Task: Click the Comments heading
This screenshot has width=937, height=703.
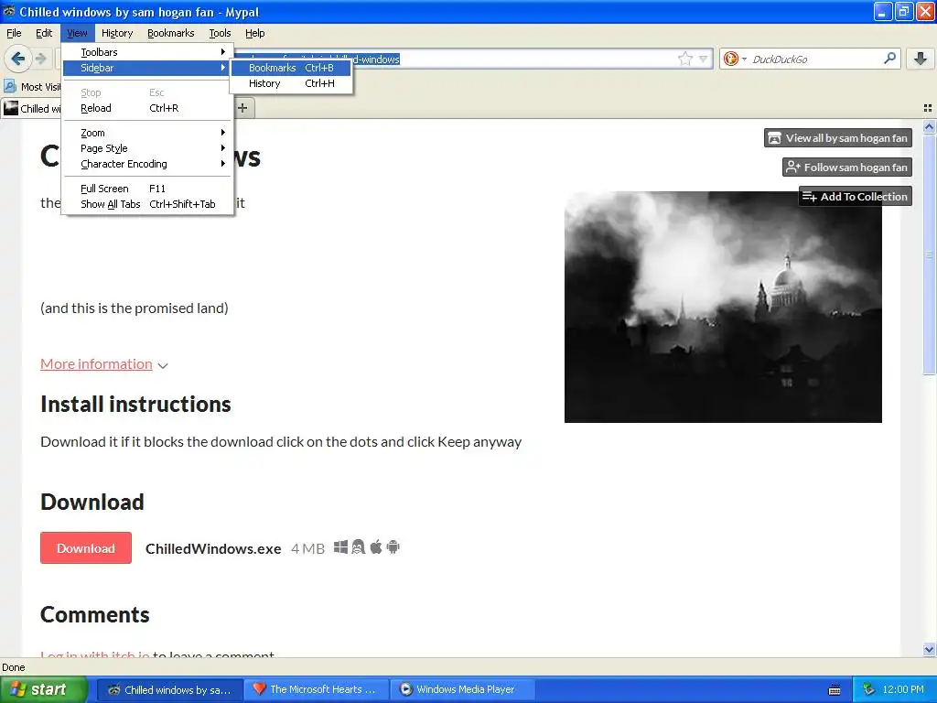Action: pos(95,614)
